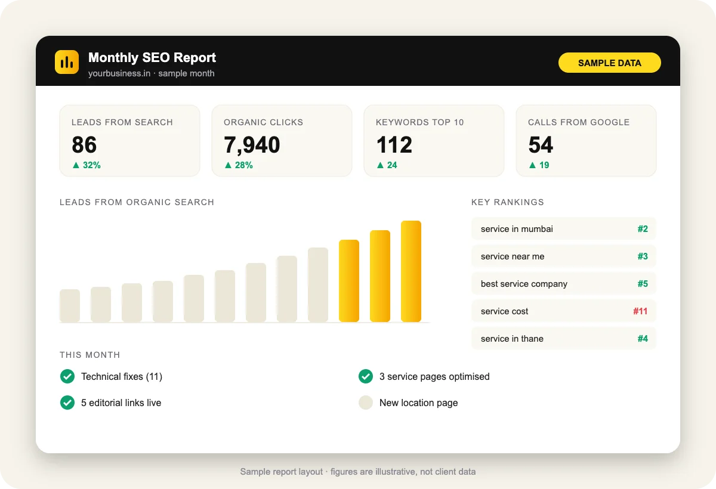The width and height of the screenshot is (716, 489).
Task: Click the value 86
Action: [84, 145]
